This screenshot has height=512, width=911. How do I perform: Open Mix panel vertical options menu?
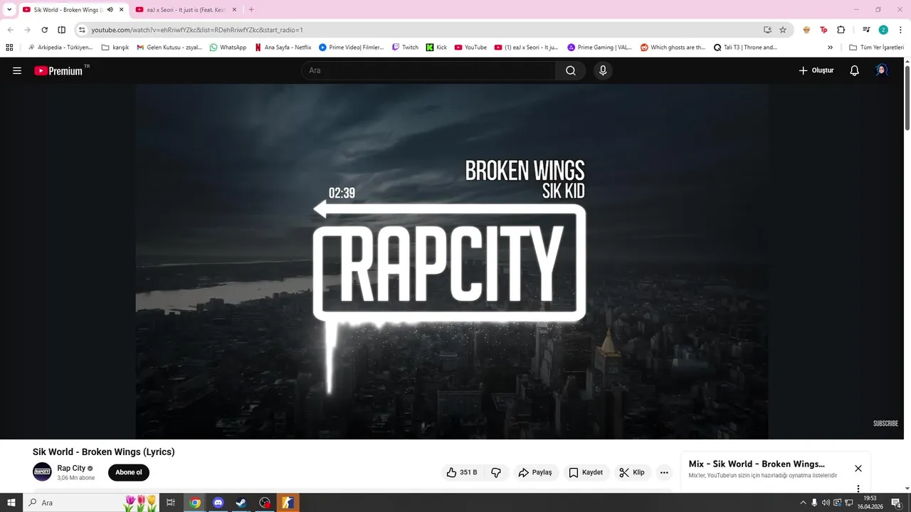point(858,489)
